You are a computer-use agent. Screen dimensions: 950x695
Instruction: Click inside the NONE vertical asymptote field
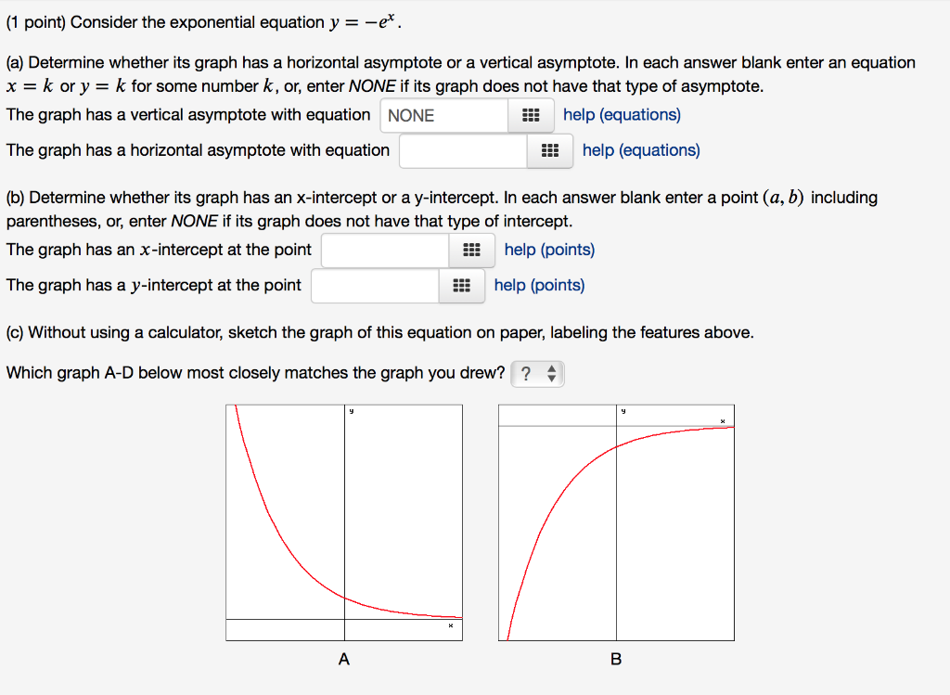tap(443, 114)
